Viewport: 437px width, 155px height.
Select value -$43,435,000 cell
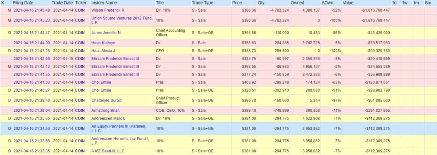click(x=366, y=33)
